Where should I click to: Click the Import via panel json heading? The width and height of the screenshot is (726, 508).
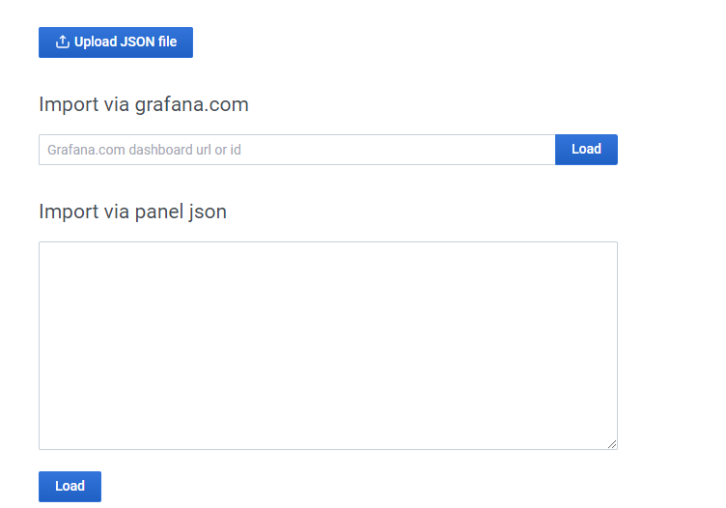(132, 212)
